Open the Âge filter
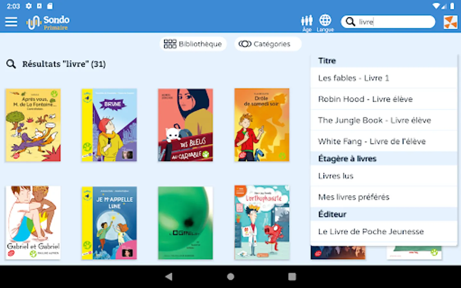The image size is (461, 288). coord(307,23)
